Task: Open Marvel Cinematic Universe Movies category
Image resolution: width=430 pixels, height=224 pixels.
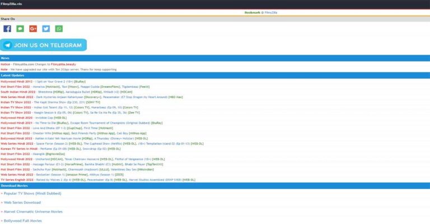Action: [x=33, y=212]
